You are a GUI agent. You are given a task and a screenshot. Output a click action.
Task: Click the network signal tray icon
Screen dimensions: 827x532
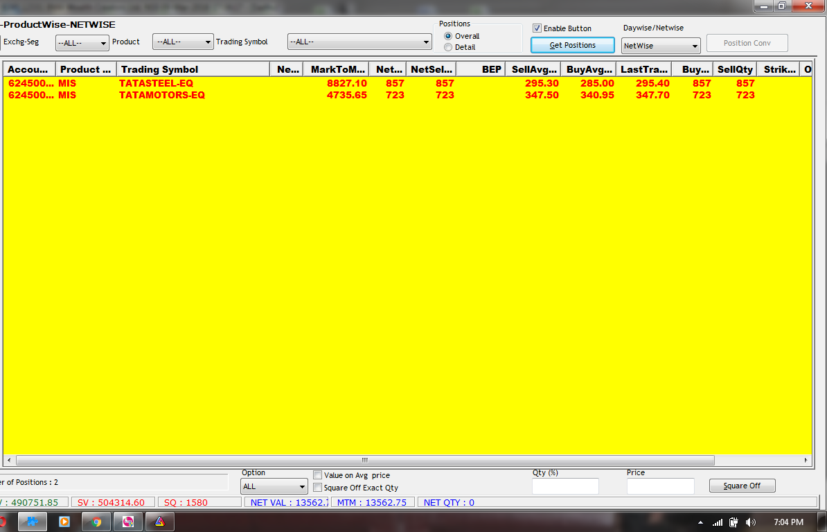click(x=718, y=522)
